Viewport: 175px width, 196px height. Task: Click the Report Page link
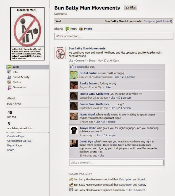point(14,145)
